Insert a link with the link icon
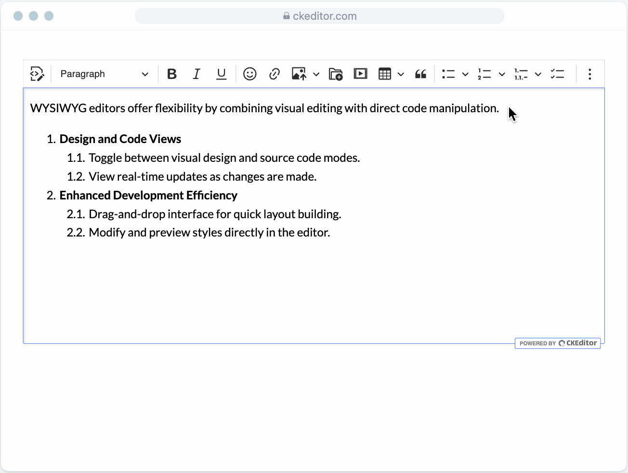628x473 pixels. pos(275,74)
